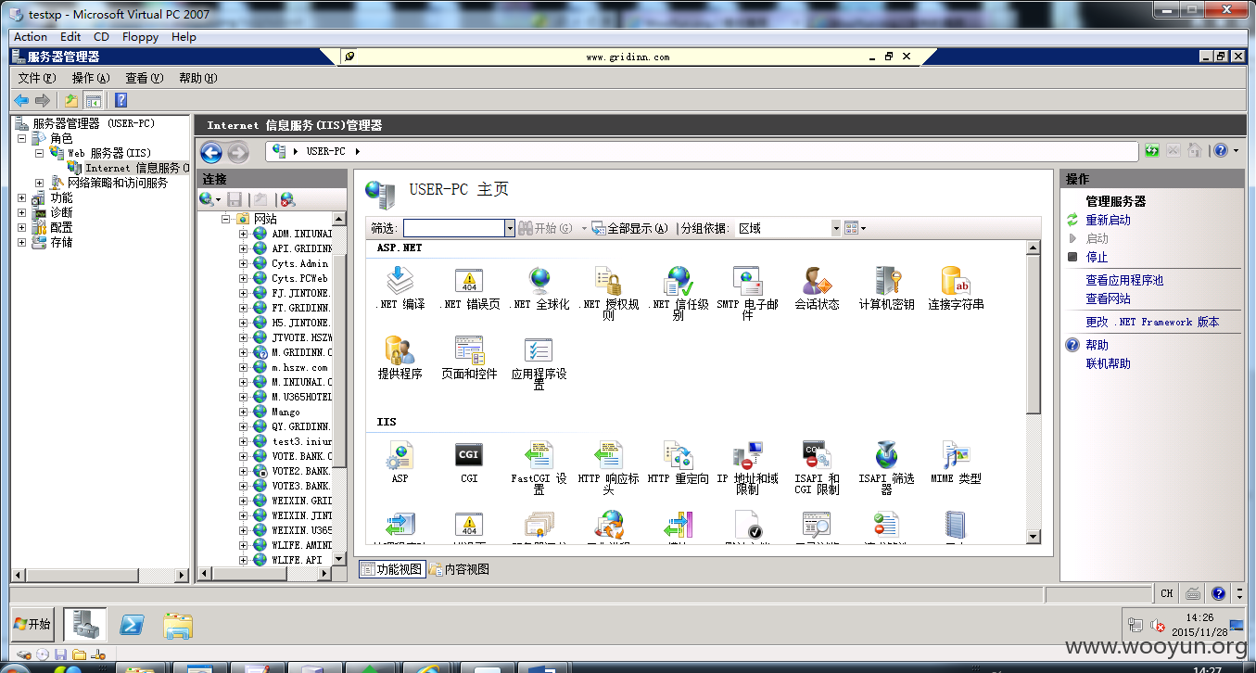Select the m.hszw.com site
This screenshot has width=1256, height=673.
(x=299, y=367)
